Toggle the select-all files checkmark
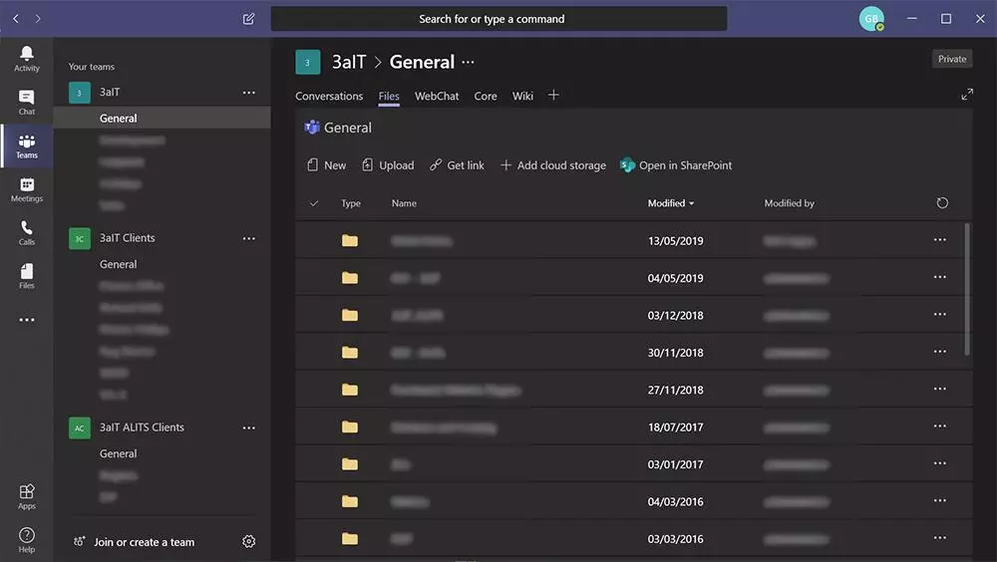 point(313,203)
